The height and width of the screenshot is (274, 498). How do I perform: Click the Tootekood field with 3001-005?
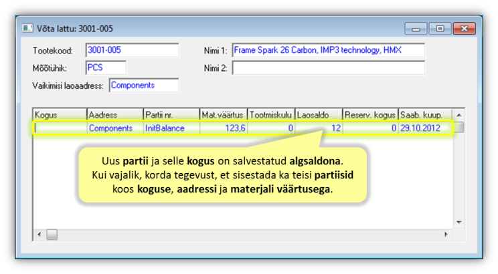(x=132, y=50)
